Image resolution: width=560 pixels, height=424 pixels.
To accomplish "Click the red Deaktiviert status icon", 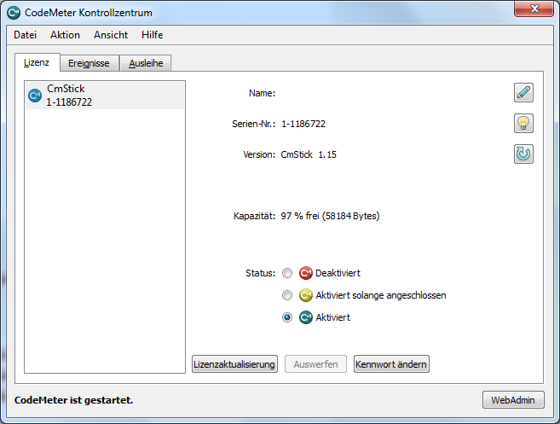I will 306,273.
